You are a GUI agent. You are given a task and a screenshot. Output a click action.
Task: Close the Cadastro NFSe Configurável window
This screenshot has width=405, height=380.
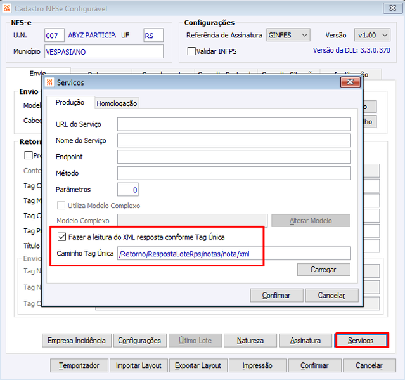pyautogui.click(x=392, y=8)
